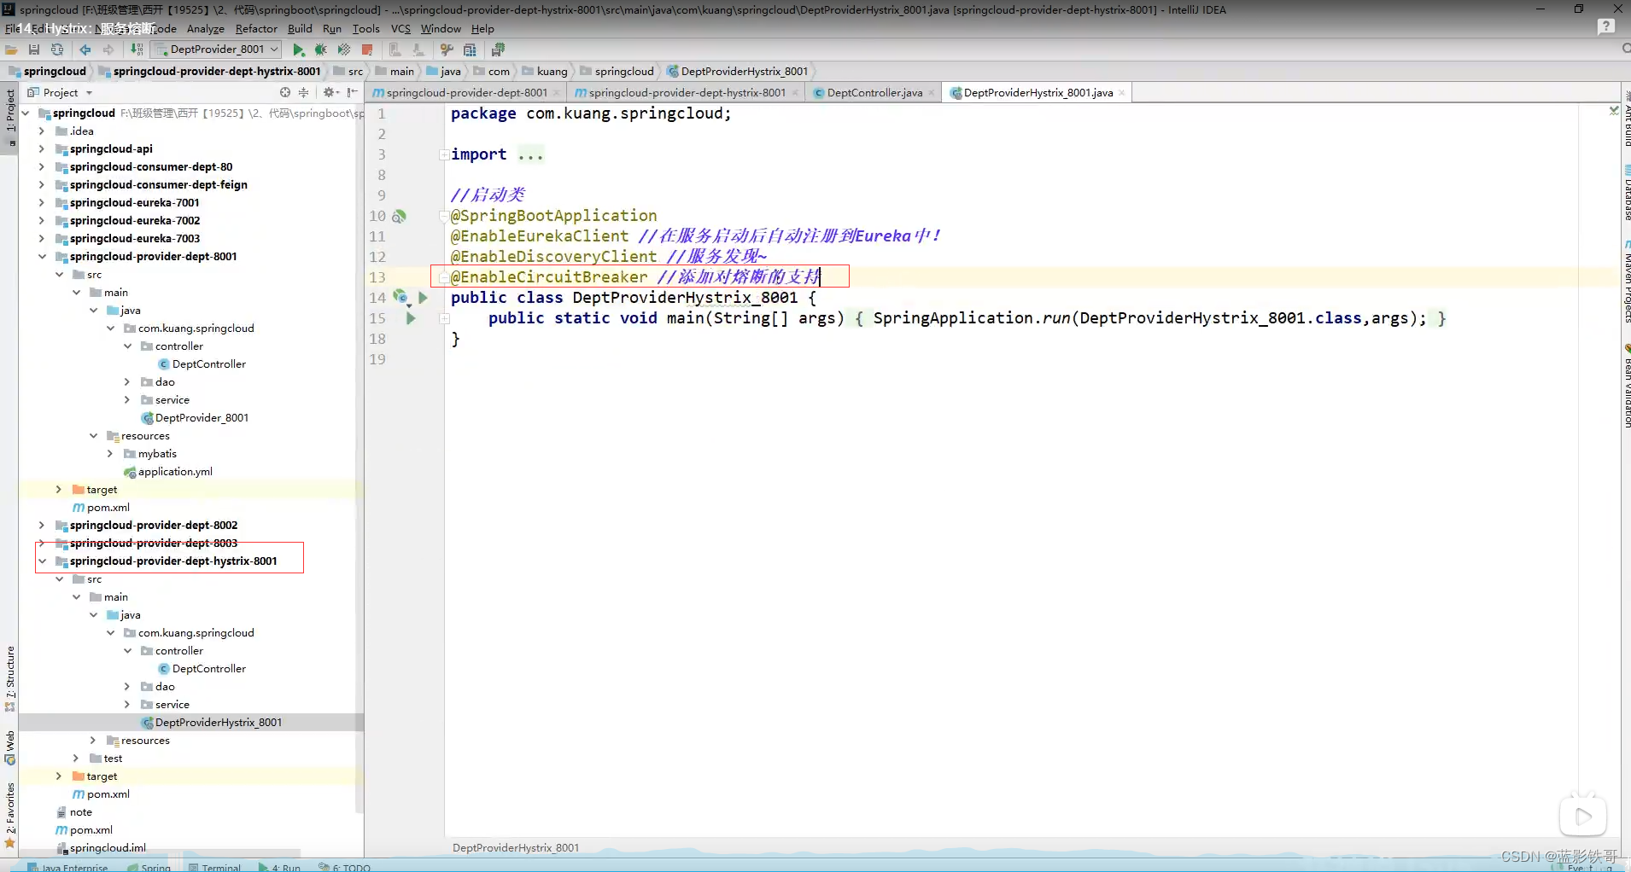Start debugging with the bug icon
The width and height of the screenshot is (1631, 872).
pyautogui.click(x=321, y=49)
